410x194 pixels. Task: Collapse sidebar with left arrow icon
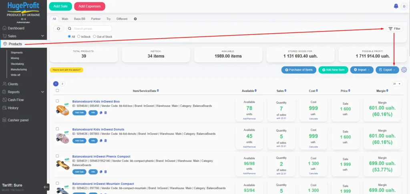[46, 187]
